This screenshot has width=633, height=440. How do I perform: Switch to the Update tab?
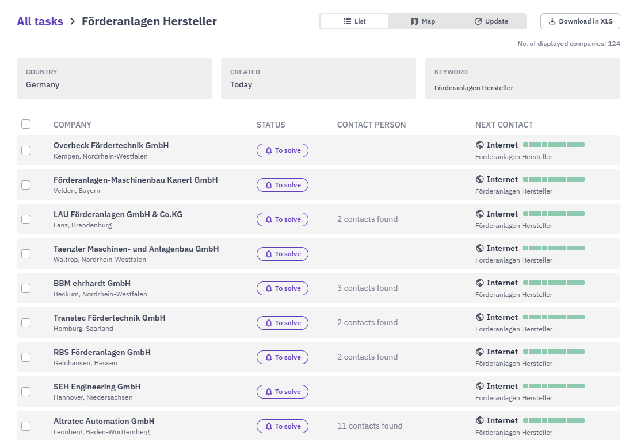[491, 21]
